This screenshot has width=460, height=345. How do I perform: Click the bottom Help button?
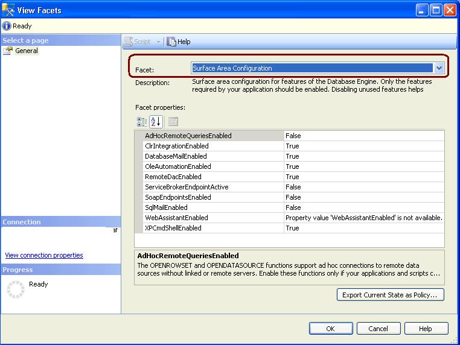[425, 329]
